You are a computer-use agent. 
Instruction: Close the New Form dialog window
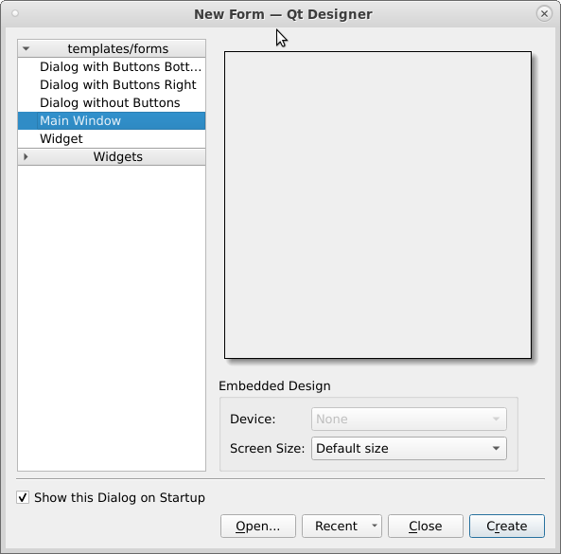[x=544, y=13]
